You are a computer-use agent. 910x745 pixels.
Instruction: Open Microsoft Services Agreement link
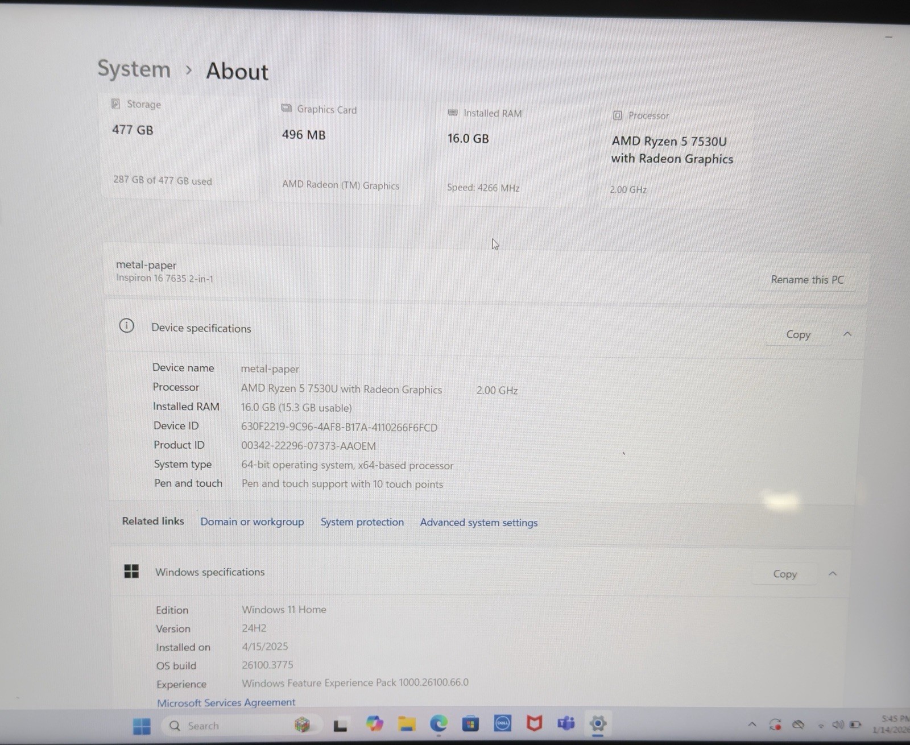click(226, 702)
